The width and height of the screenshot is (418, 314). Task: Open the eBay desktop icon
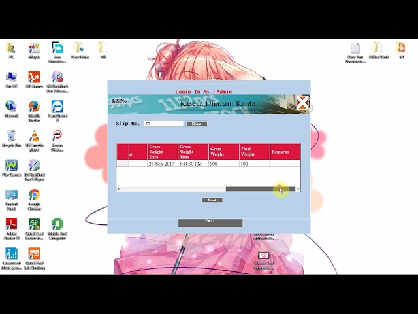pos(35,50)
